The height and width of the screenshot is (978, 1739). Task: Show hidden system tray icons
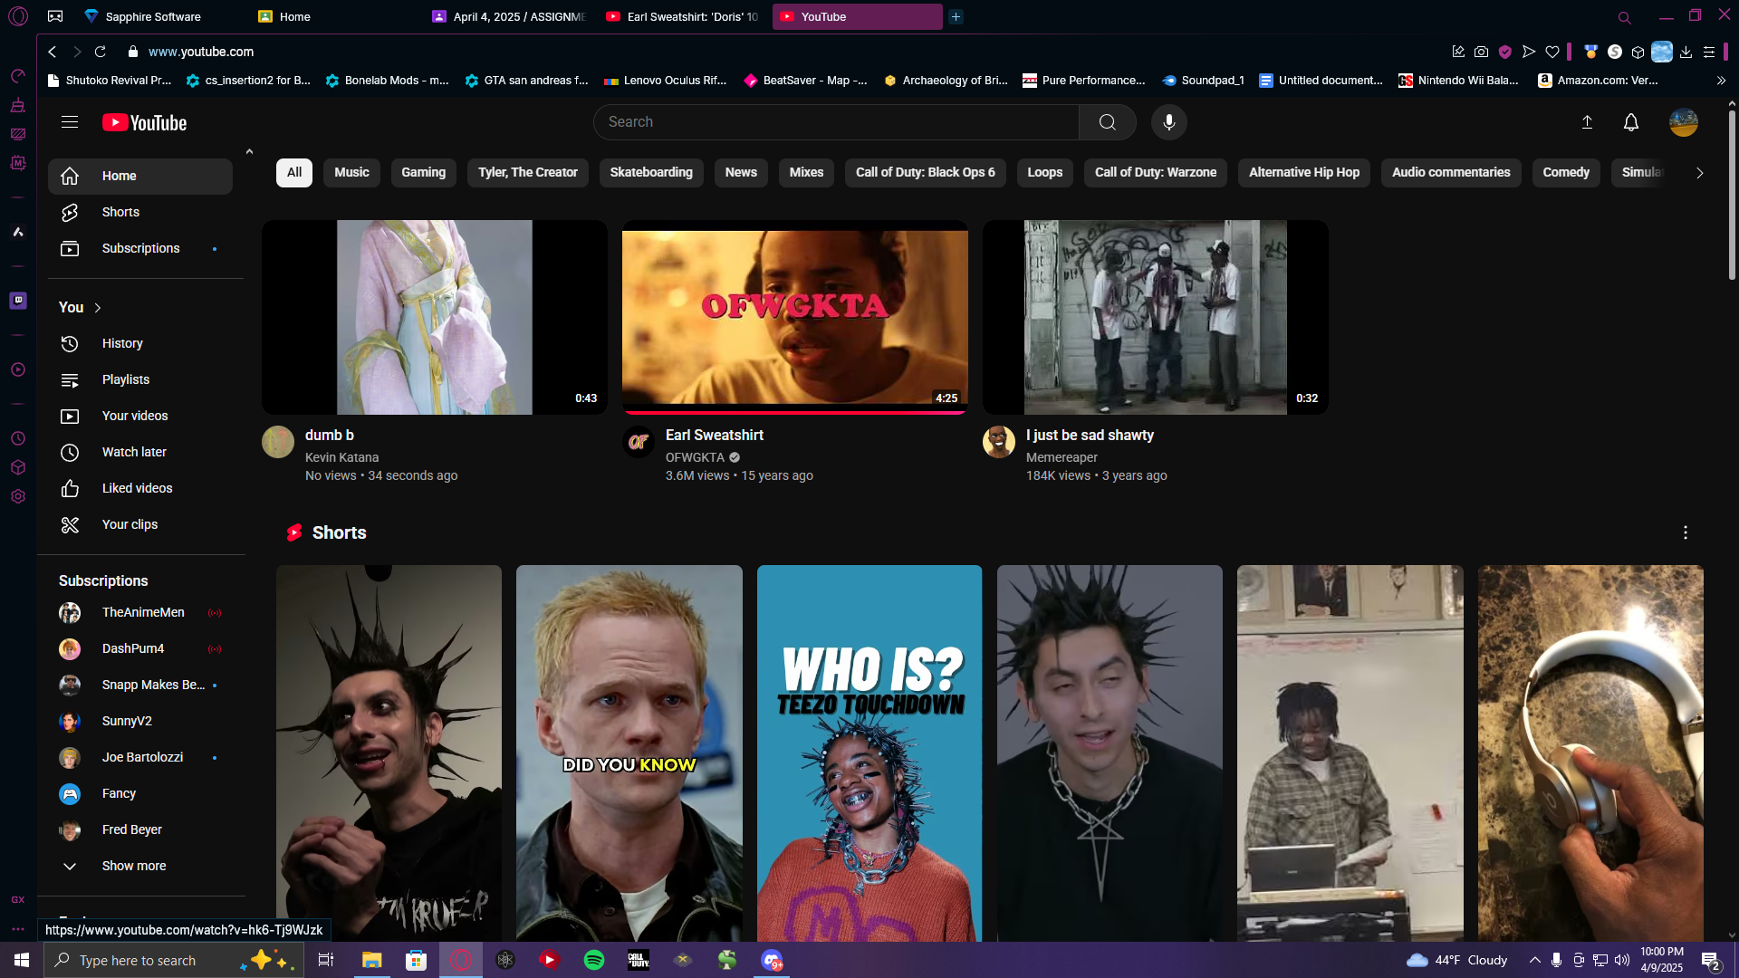[x=1534, y=960]
